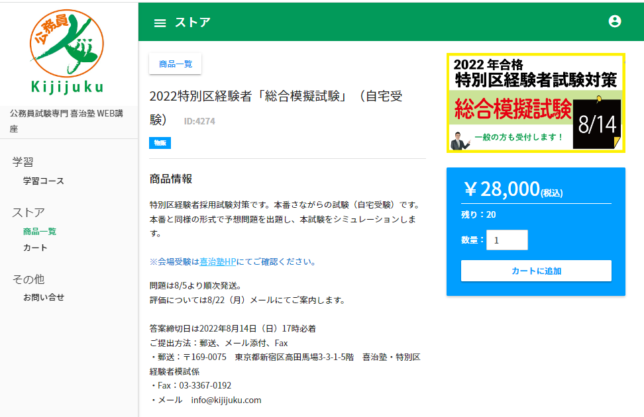The height and width of the screenshot is (417, 644).
Task: Click the 残り：20 stock text
Action: click(478, 214)
